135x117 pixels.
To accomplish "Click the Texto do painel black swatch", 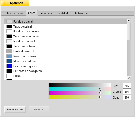I will pos(9,26).
